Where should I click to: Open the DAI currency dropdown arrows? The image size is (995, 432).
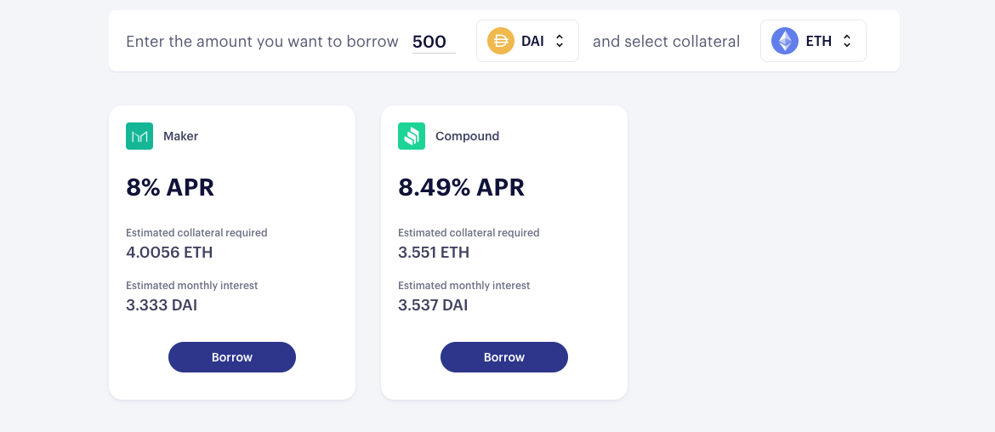560,41
